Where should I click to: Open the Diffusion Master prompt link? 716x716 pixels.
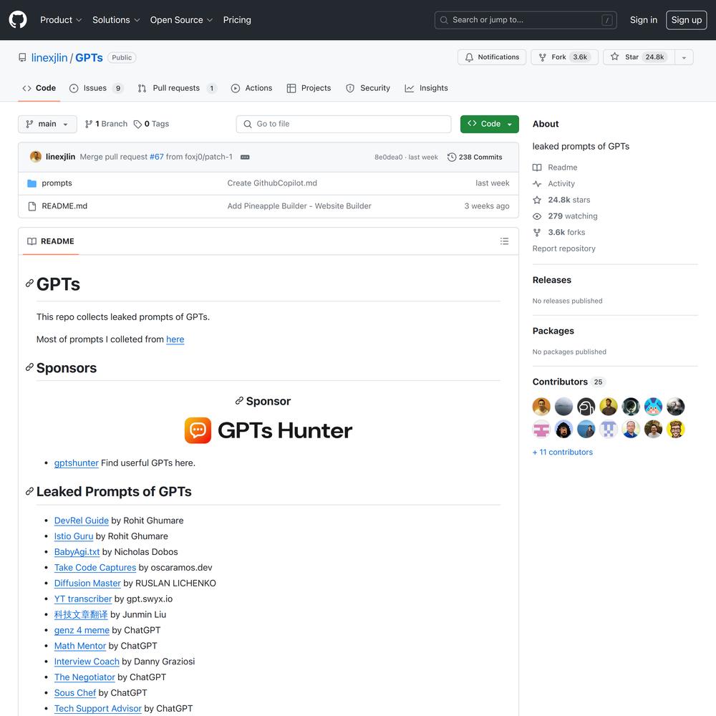click(87, 583)
